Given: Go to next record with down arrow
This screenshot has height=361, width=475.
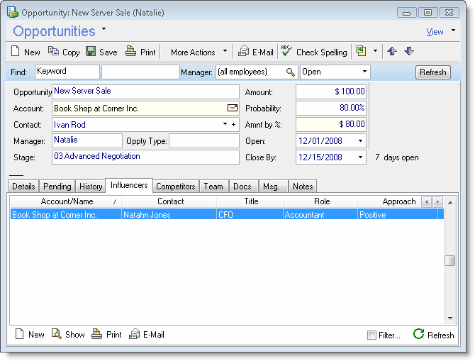Looking at the screenshot, I should 409,52.
